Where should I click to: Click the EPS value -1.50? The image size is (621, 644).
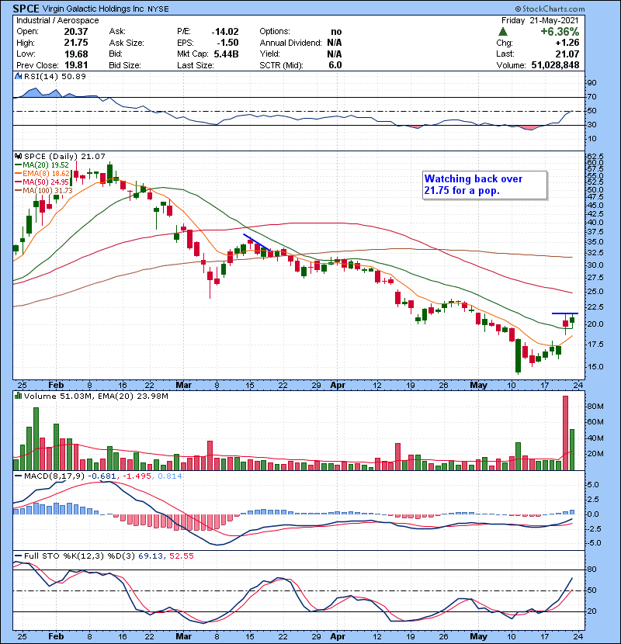(227, 43)
